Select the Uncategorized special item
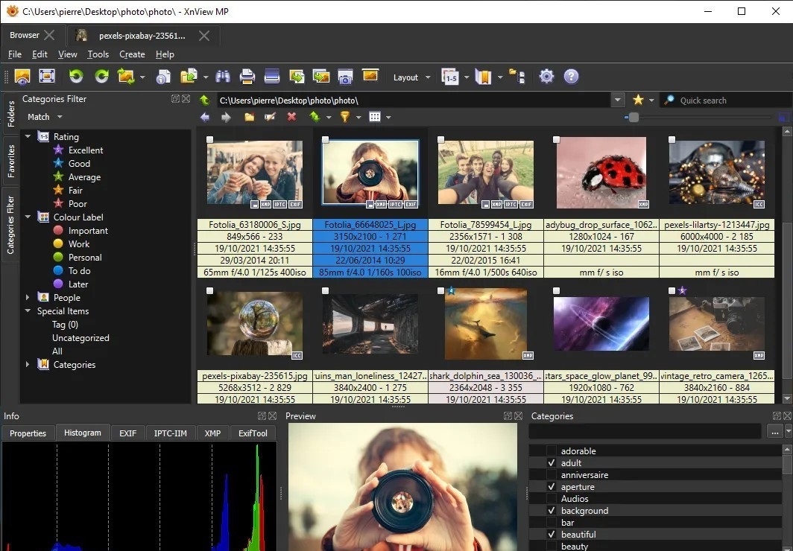This screenshot has width=793, height=551. (80, 338)
